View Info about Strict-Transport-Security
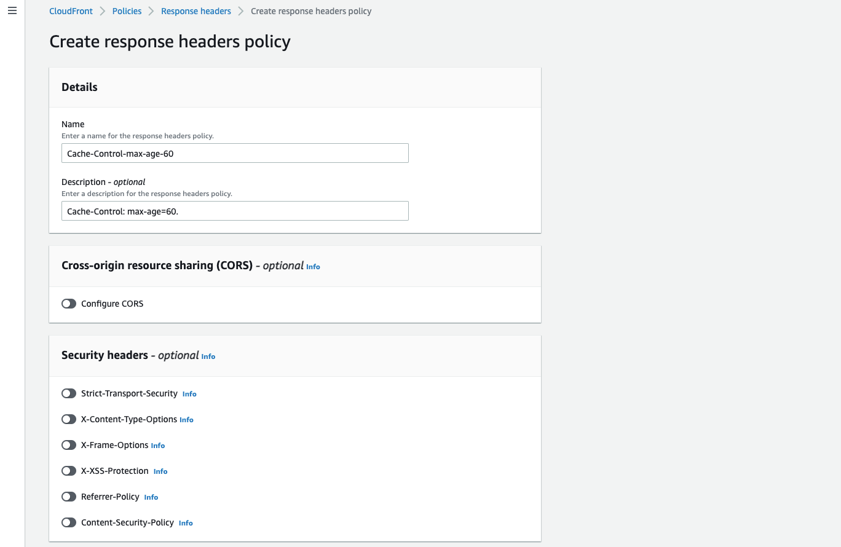Screen dimensions: 841x547 [x=189, y=393]
